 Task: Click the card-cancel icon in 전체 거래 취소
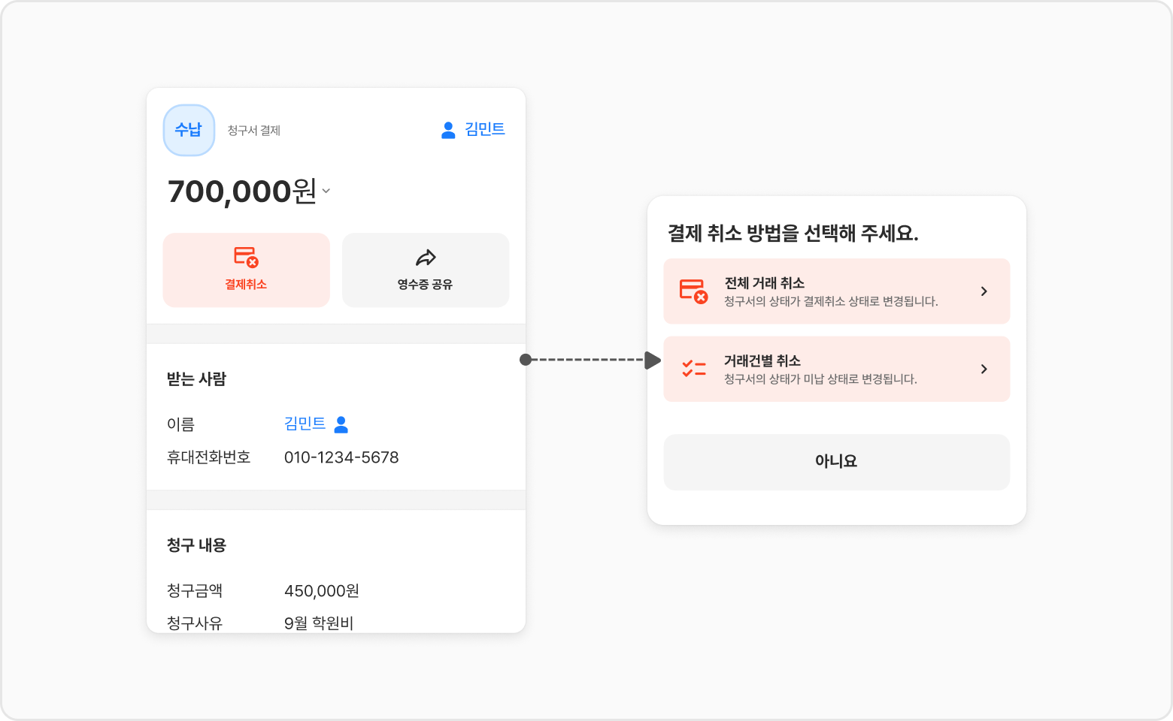(693, 291)
